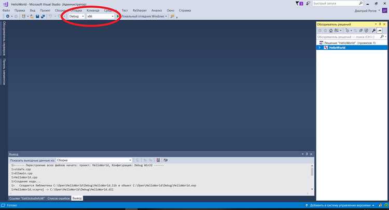
Task: Click the output panel scrollbar down arrow
Action: (312, 189)
